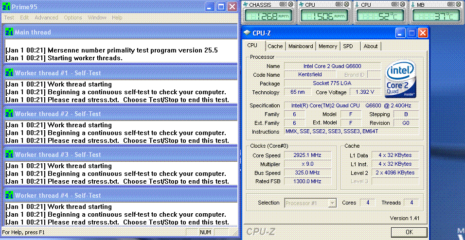Select the CPU tab in CPU-Z
This screenshot has width=465, height=240.
252,45
